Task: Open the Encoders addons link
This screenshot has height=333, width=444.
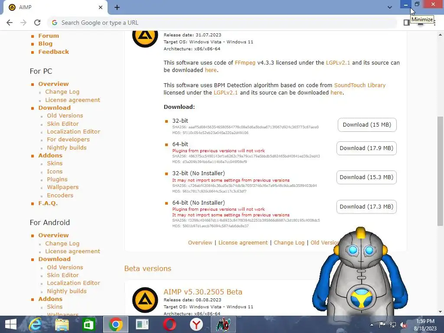Action: (60, 196)
